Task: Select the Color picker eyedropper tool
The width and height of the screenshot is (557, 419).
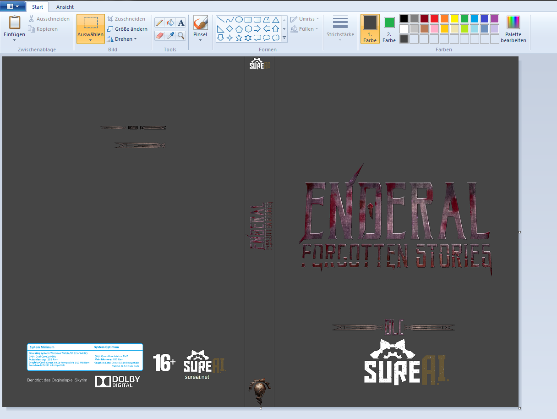Action: click(x=170, y=35)
